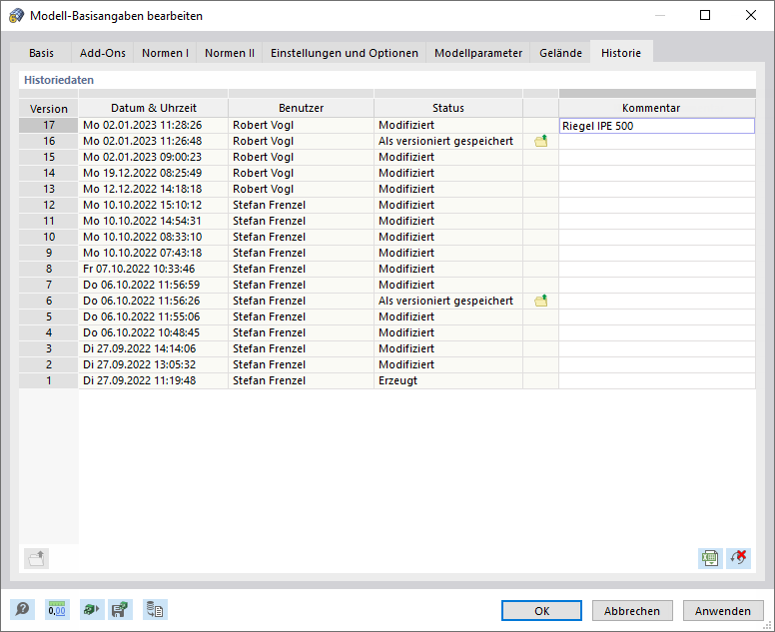The height and width of the screenshot is (632, 775).
Task: Open the Add-Ons tab
Action: tap(102, 53)
